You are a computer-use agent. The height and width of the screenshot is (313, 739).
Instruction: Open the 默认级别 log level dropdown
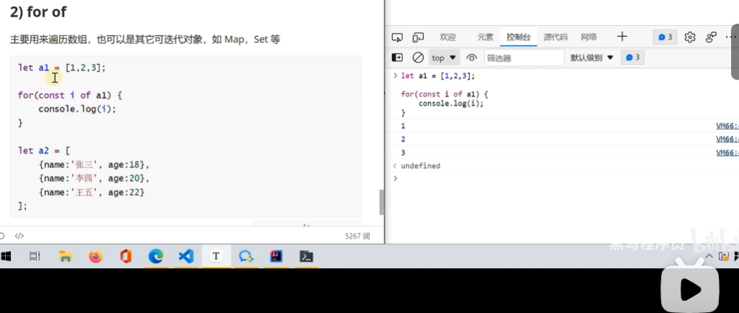tap(591, 58)
